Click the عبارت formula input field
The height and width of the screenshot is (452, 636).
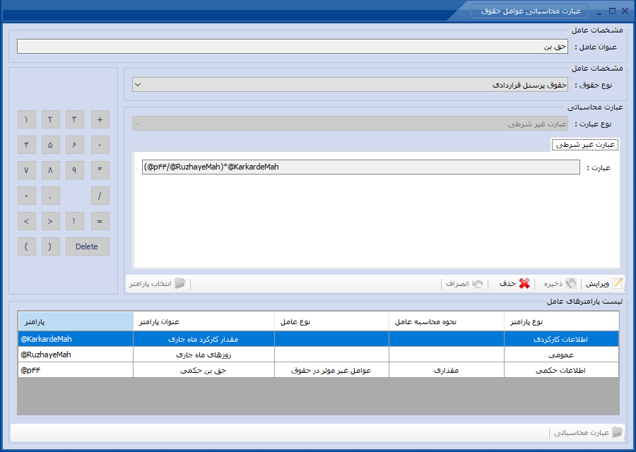click(360, 167)
